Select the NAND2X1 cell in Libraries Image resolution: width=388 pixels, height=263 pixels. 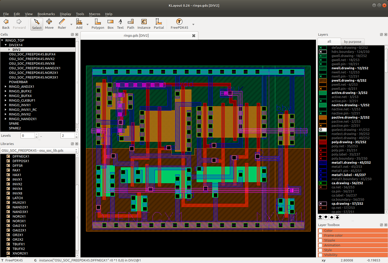coord(20,207)
